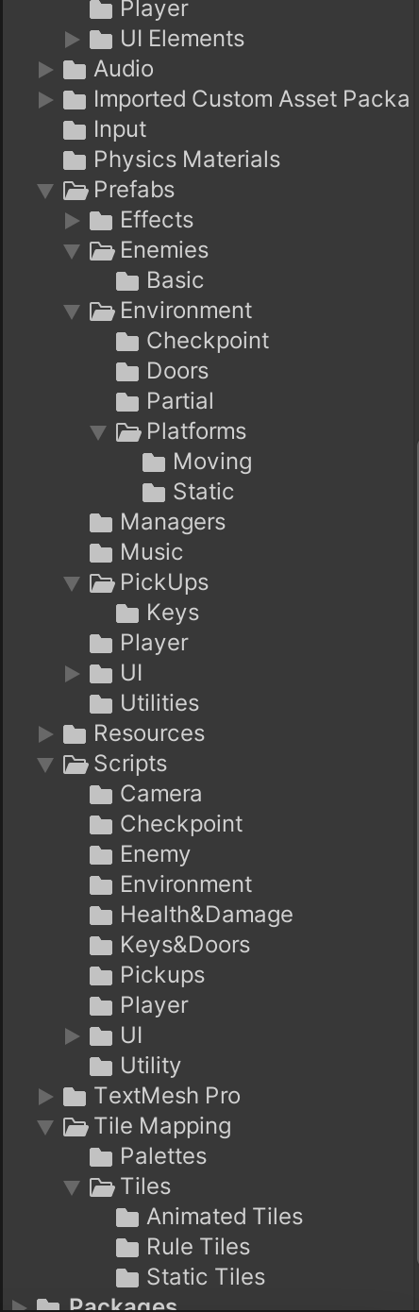Click the Palettes folder icon

tap(101, 1157)
